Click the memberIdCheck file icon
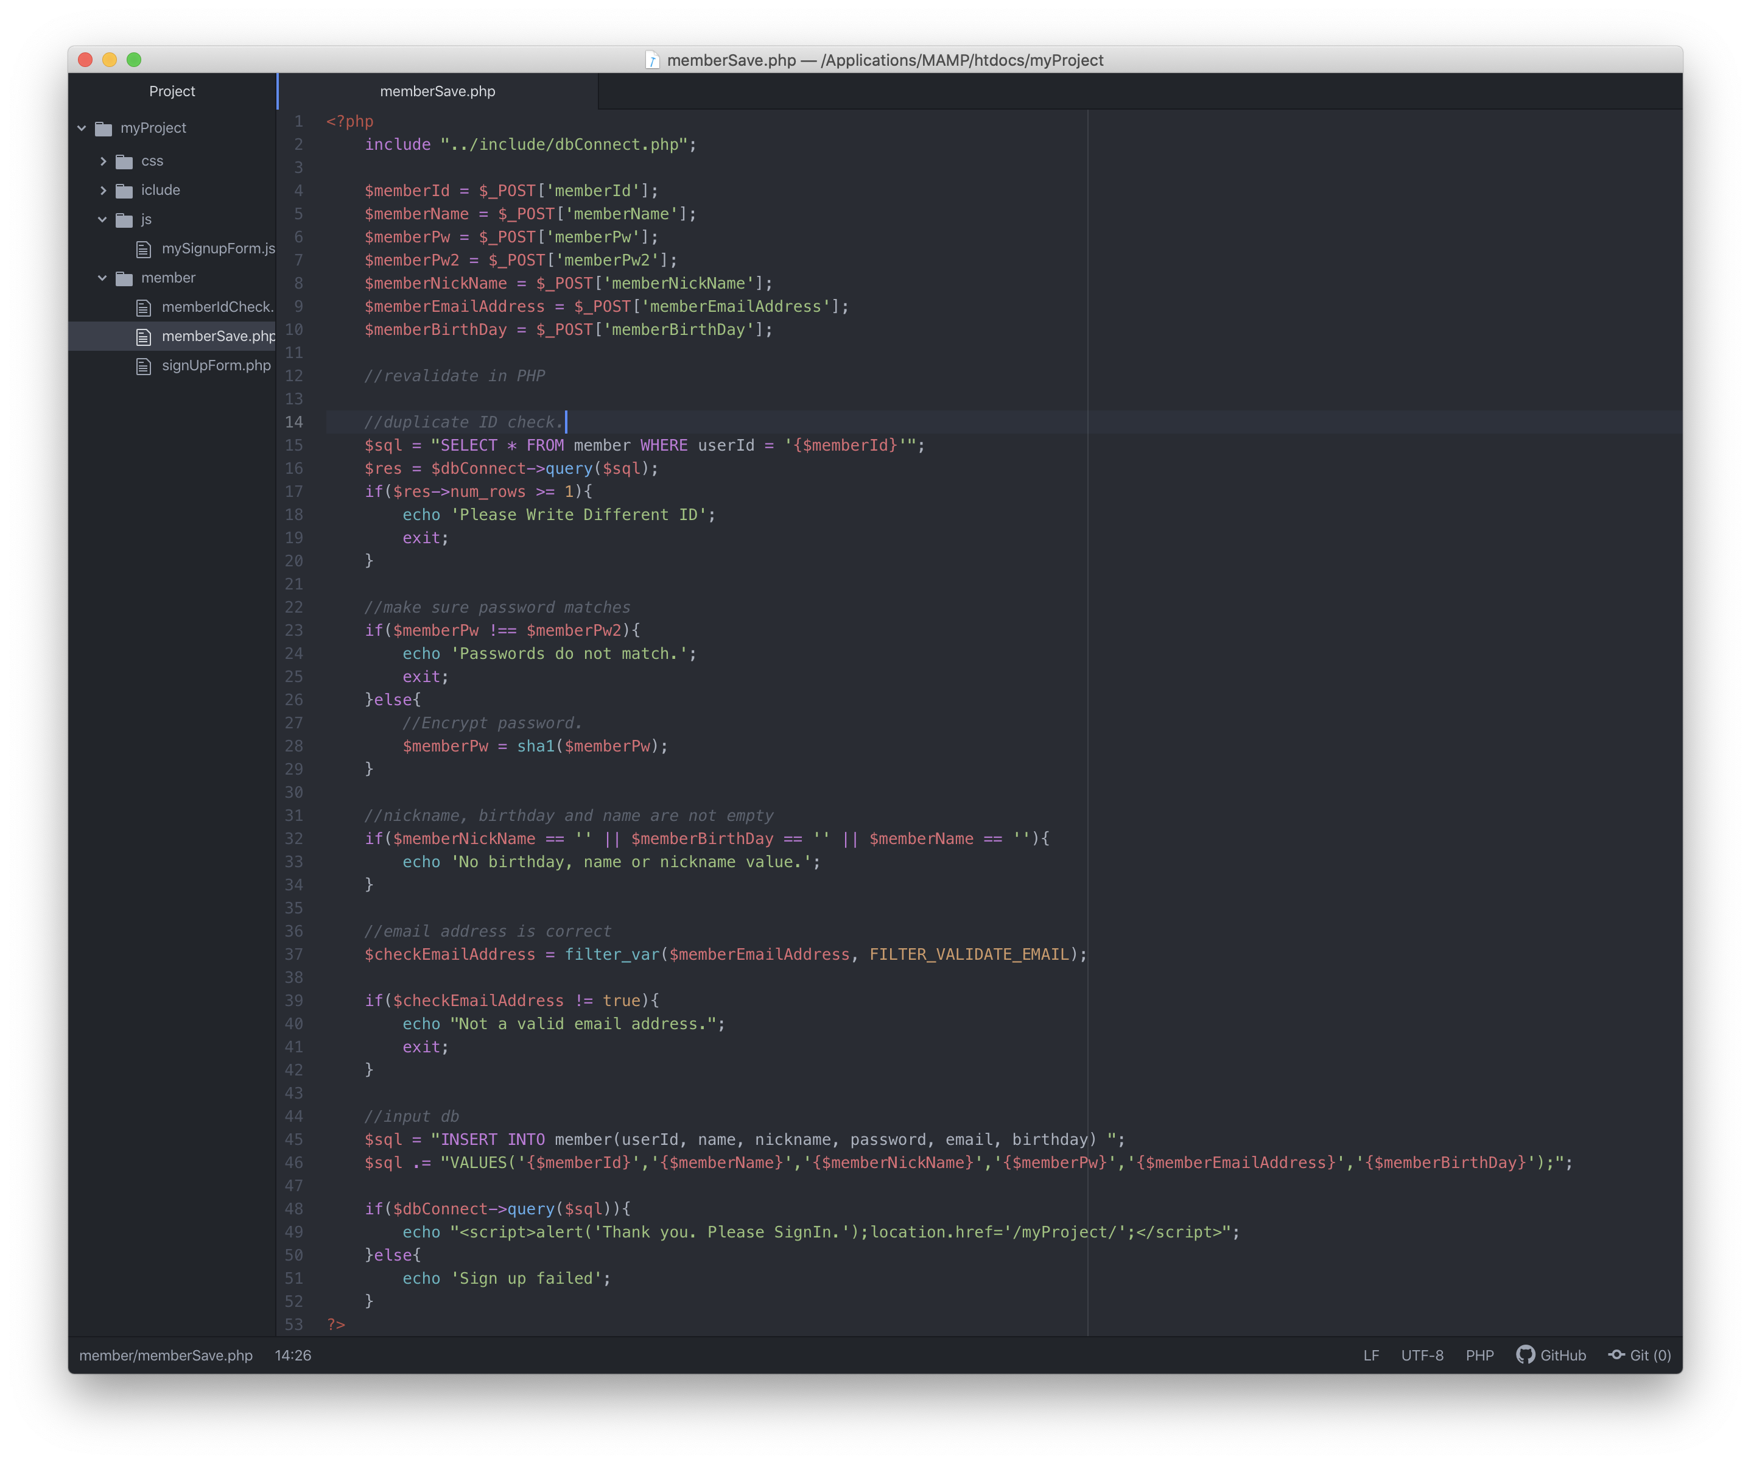This screenshot has height=1464, width=1751. tap(144, 308)
